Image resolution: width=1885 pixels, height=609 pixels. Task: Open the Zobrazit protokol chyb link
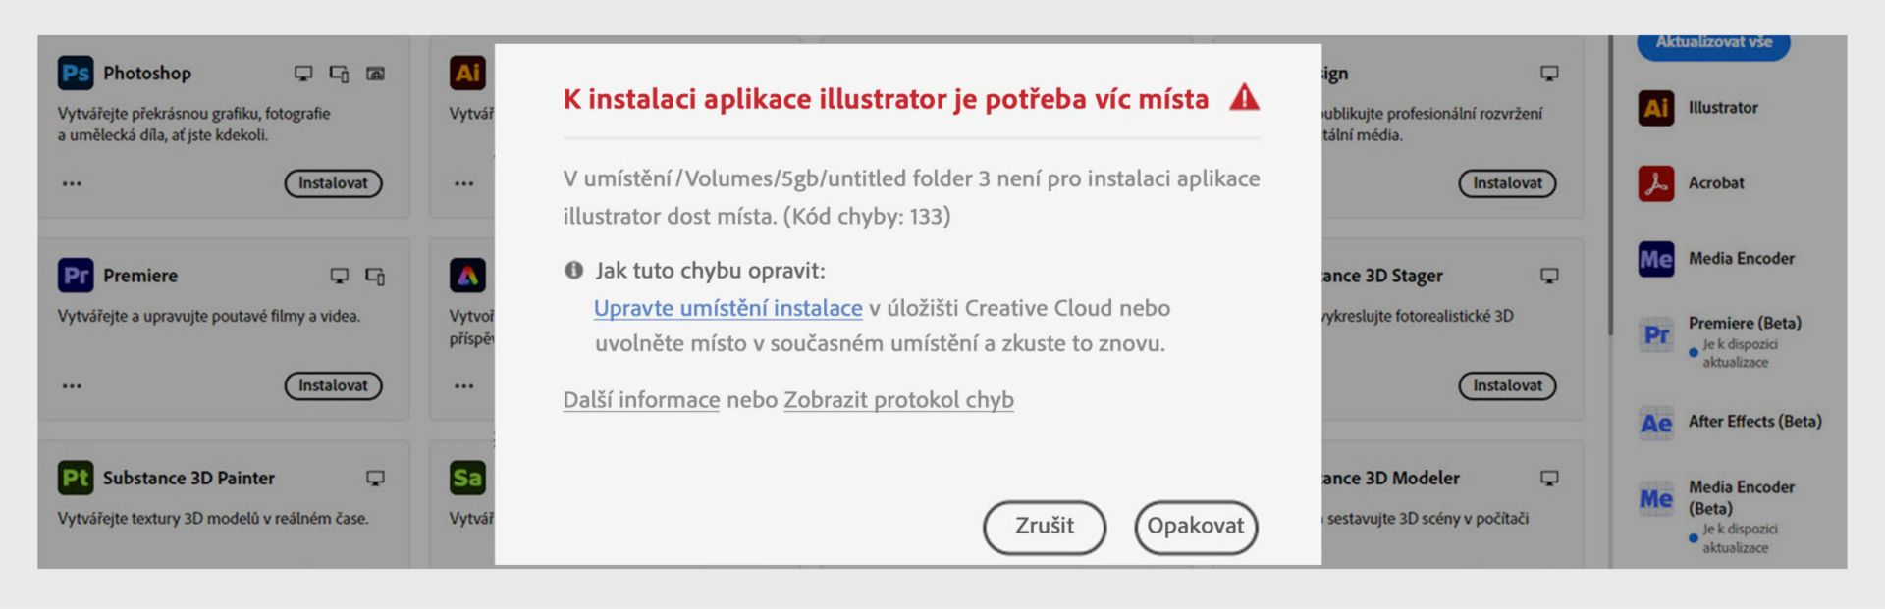(x=898, y=400)
